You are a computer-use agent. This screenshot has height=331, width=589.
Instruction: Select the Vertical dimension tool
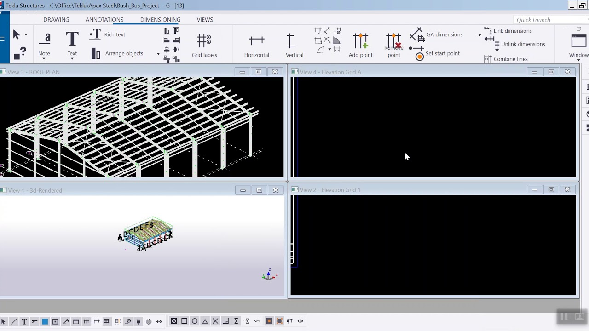tap(294, 46)
